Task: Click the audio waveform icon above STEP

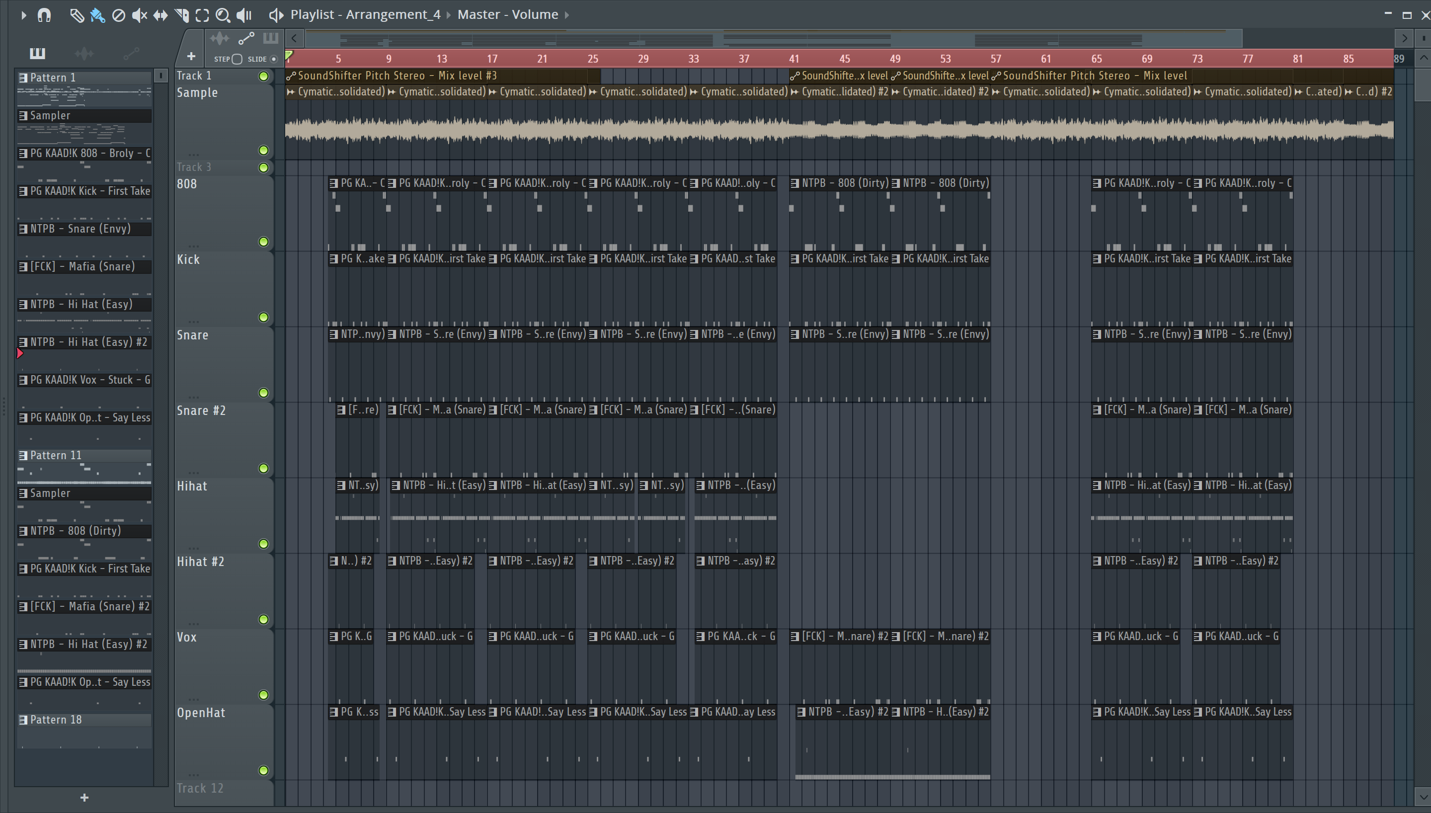Action: tap(219, 38)
